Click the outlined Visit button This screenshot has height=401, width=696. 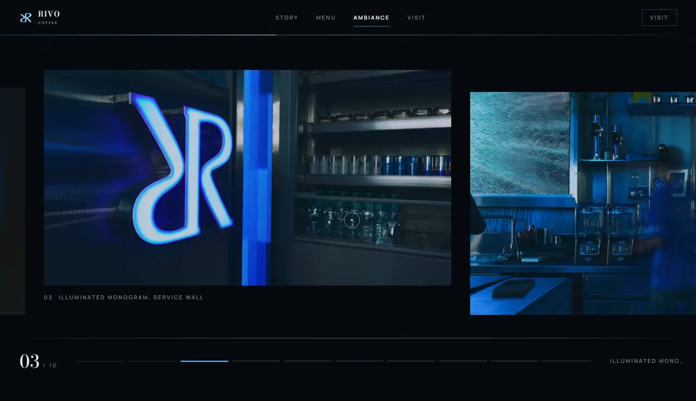pyautogui.click(x=659, y=17)
